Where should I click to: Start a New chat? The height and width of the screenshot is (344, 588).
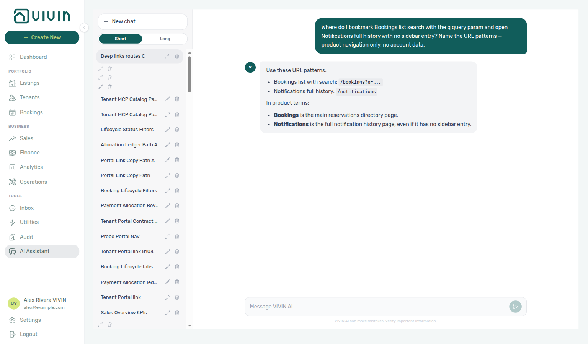[x=142, y=21]
